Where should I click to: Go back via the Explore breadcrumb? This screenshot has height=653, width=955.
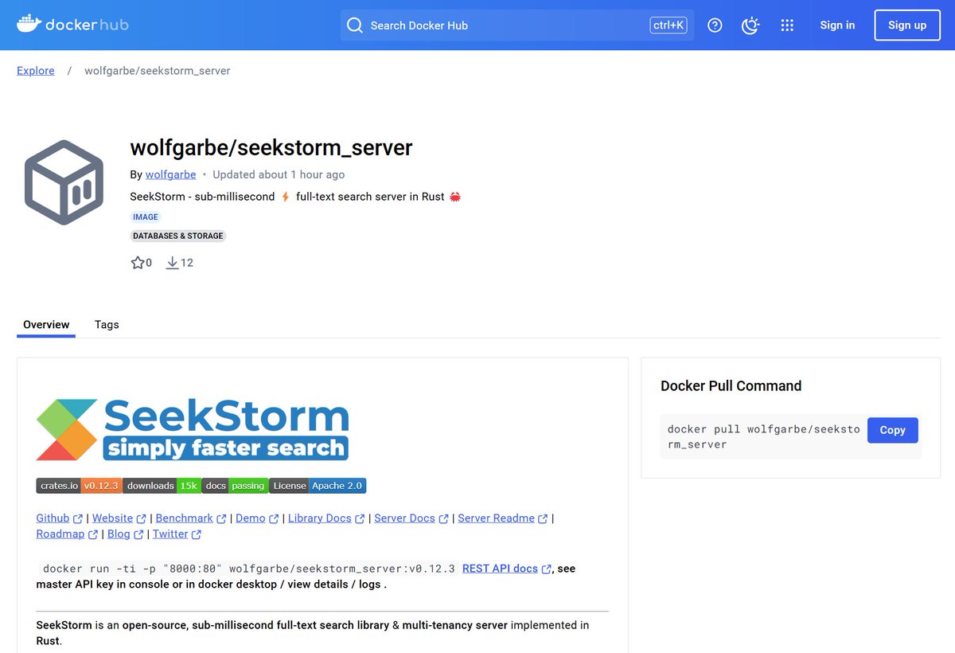click(x=35, y=70)
